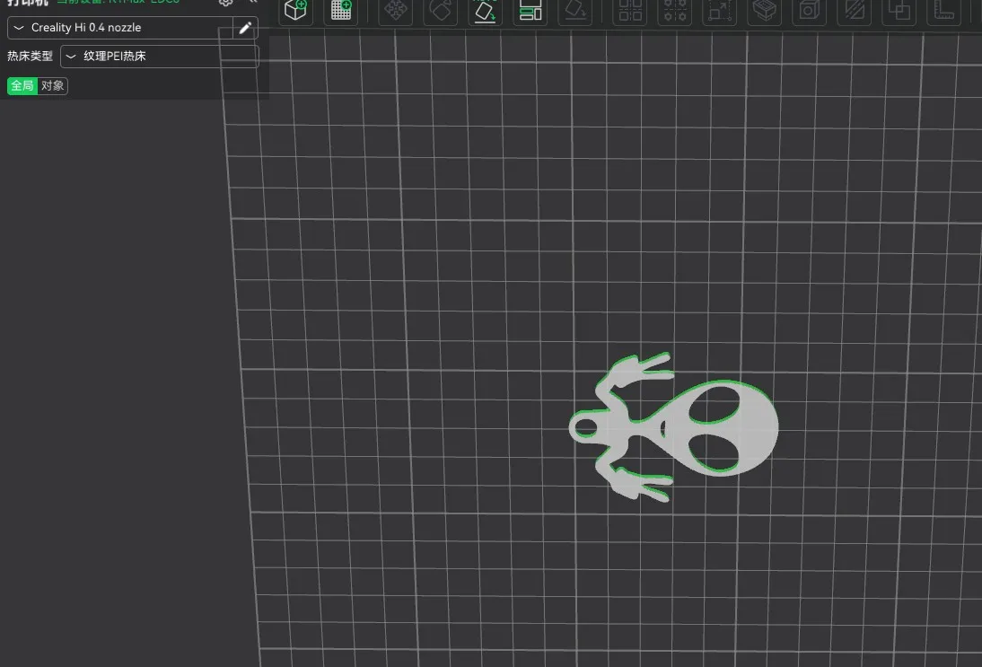Select the Lay on face tool

point(574,10)
